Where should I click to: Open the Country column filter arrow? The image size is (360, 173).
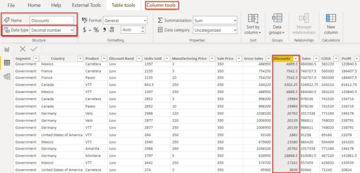tap(80, 58)
